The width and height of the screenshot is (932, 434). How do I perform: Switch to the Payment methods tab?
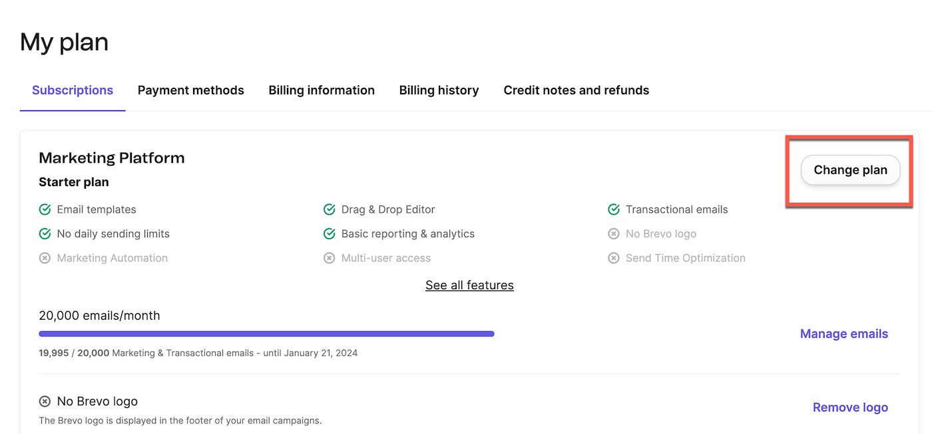tap(191, 90)
